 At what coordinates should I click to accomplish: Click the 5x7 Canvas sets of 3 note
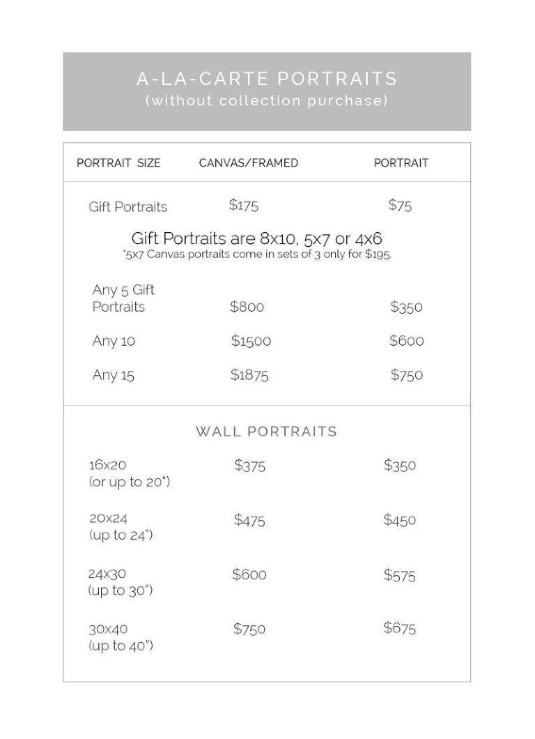[257, 254]
